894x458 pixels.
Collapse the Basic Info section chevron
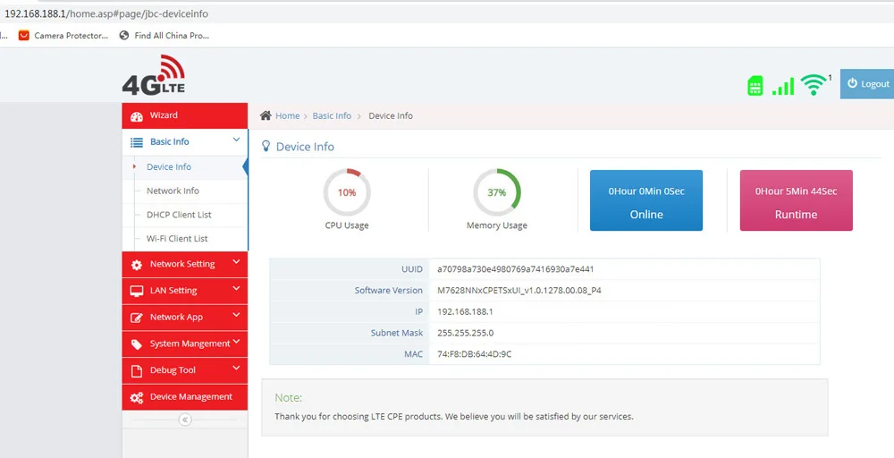pos(236,140)
